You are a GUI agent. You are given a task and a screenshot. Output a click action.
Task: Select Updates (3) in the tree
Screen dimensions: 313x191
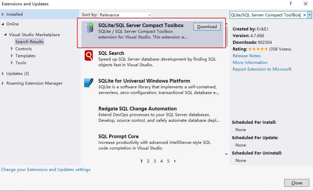(17, 74)
